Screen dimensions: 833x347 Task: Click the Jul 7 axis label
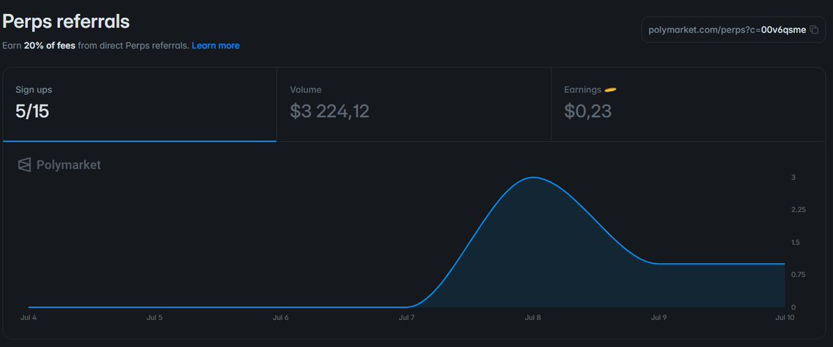pos(407,317)
